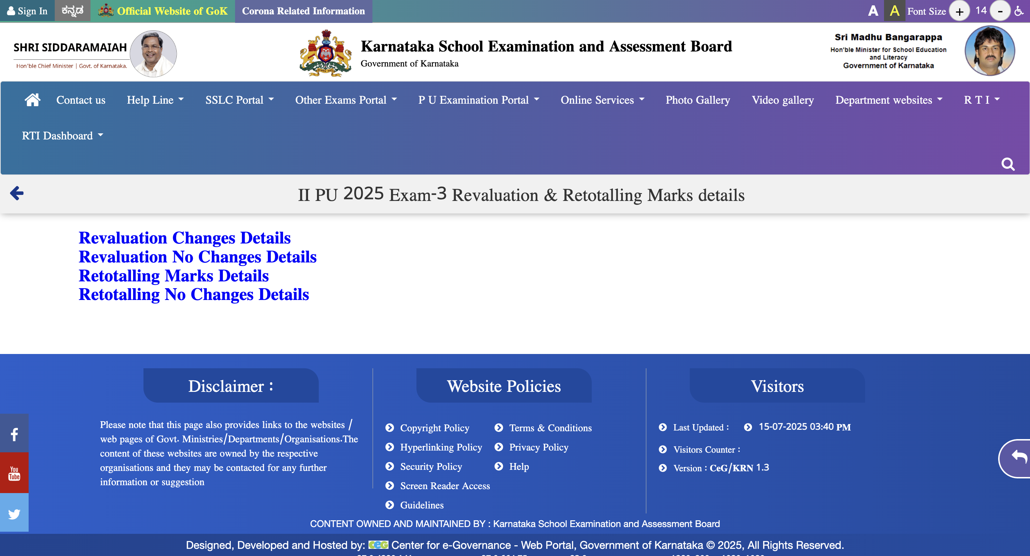Viewport: 1030px width, 556px height.
Task: Open the Privacy Policy link
Action: point(538,447)
